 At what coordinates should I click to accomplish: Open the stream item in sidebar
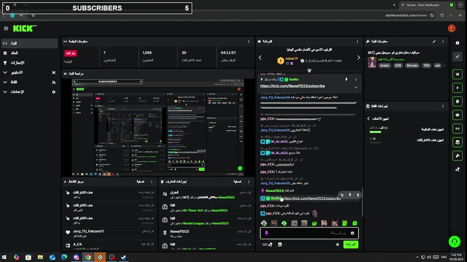coord(29,43)
